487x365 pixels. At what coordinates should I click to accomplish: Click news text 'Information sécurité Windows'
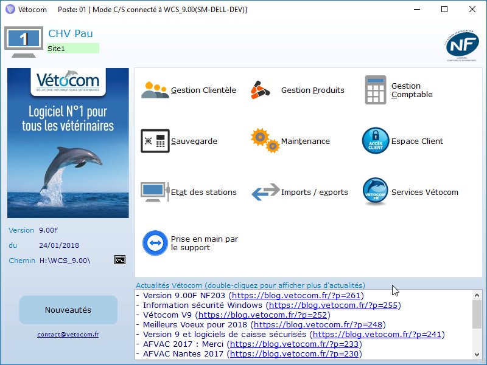click(203, 305)
